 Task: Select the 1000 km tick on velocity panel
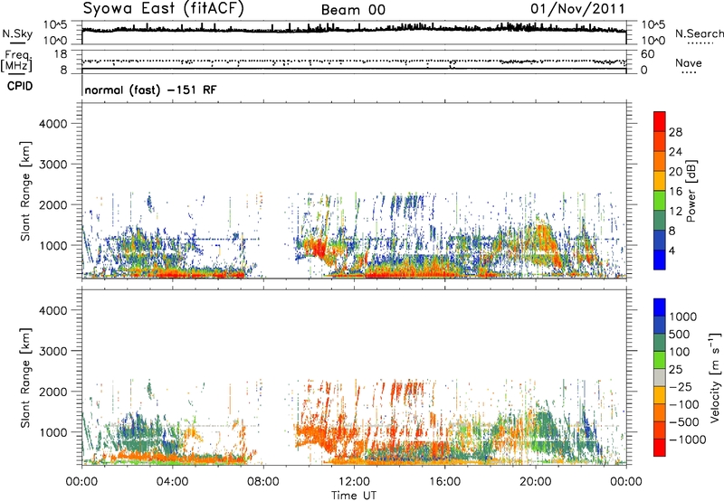(x=53, y=432)
